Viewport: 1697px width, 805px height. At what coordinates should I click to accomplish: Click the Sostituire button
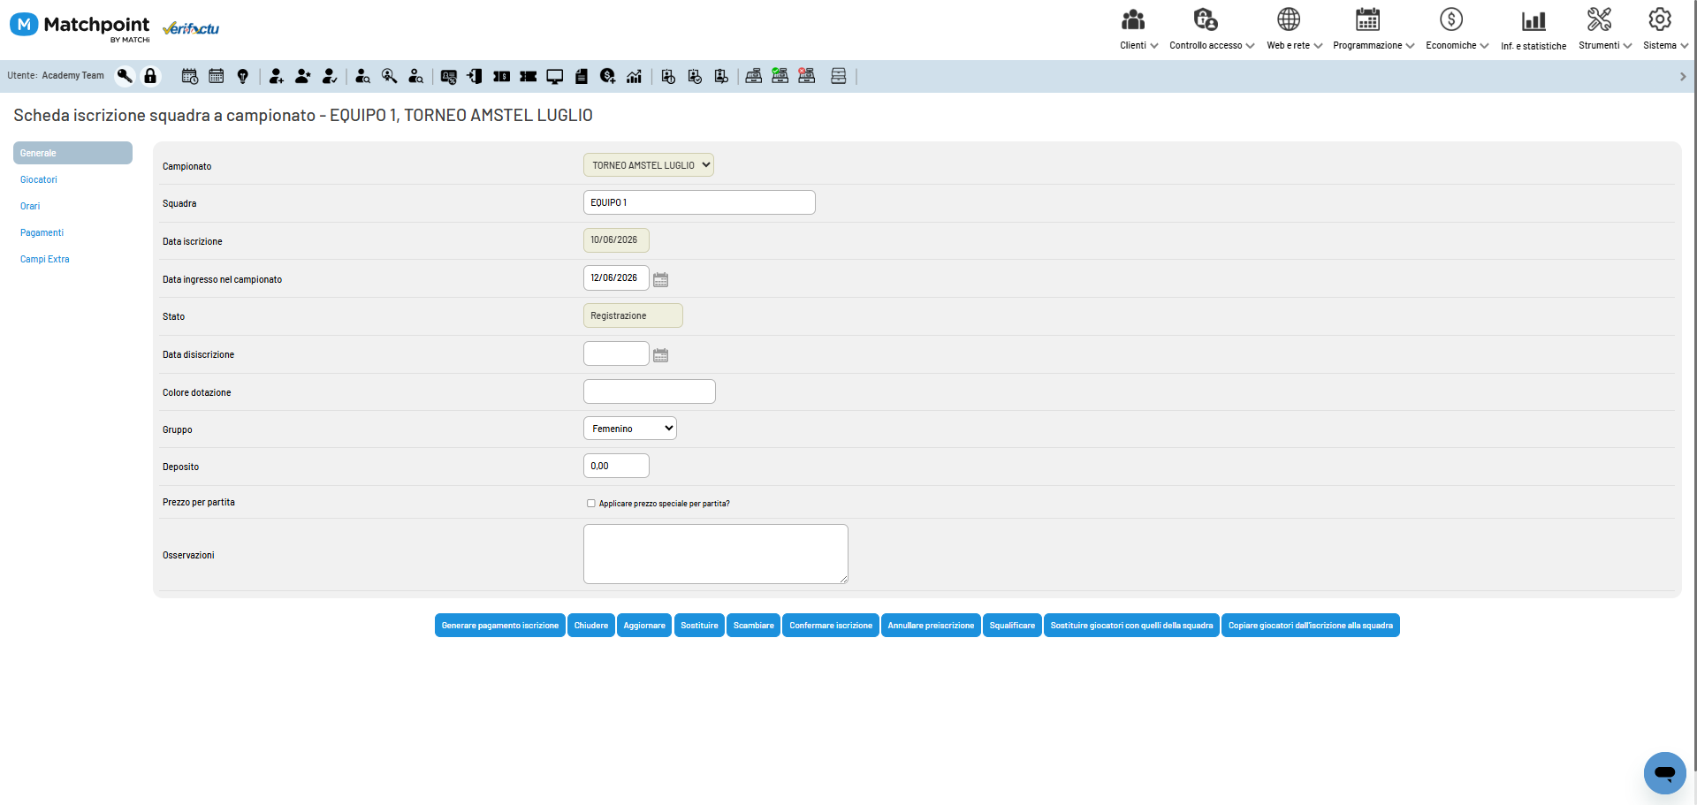click(699, 626)
